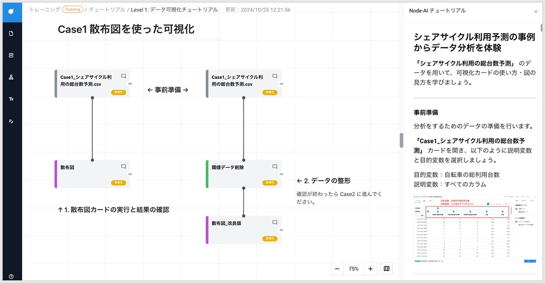Open the data storage icon in the sidebar
545x283 pixels.
pyautogui.click(x=11, y=55)
